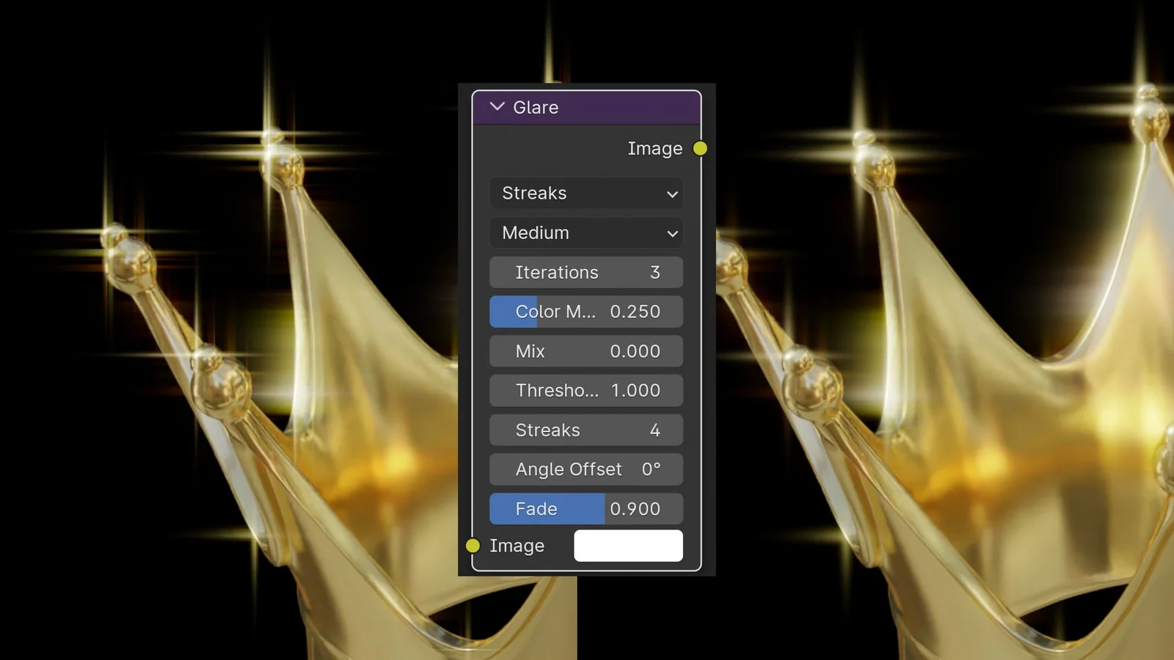This screenshot has height=660, width=1174.
Task: Click the Iterations value field
Action: [x=586, y=272]
